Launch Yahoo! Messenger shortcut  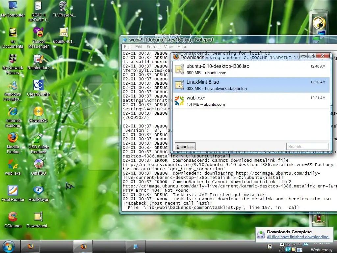coord(39,38)
